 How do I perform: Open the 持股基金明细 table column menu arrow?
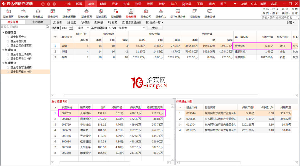[180, 107]
